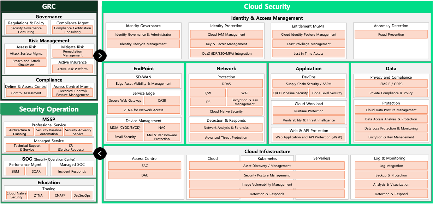Click the Attack Surface Mgmt. box
This screenshot has width=433, height=204.
point(26,54)
